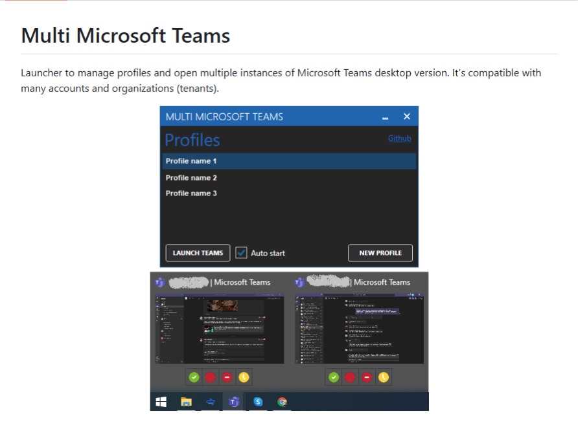Image resolution: width=578 pixels, height=429 pixels.
Task: Open the left Microsoft Teams window thumbnail
Action: pyautogui.click(x=220, y=329)
